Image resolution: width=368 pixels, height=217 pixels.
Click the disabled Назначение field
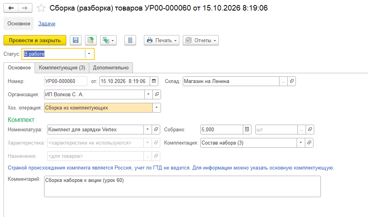click(x=95, y=156)
